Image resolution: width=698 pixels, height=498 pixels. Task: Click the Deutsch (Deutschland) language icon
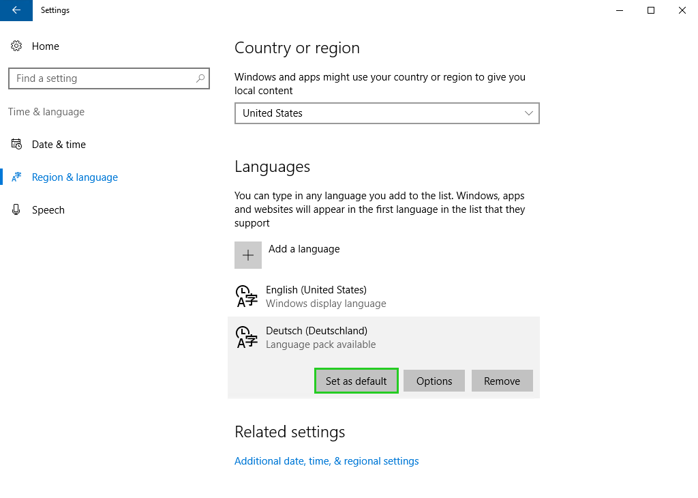point(246,337)
